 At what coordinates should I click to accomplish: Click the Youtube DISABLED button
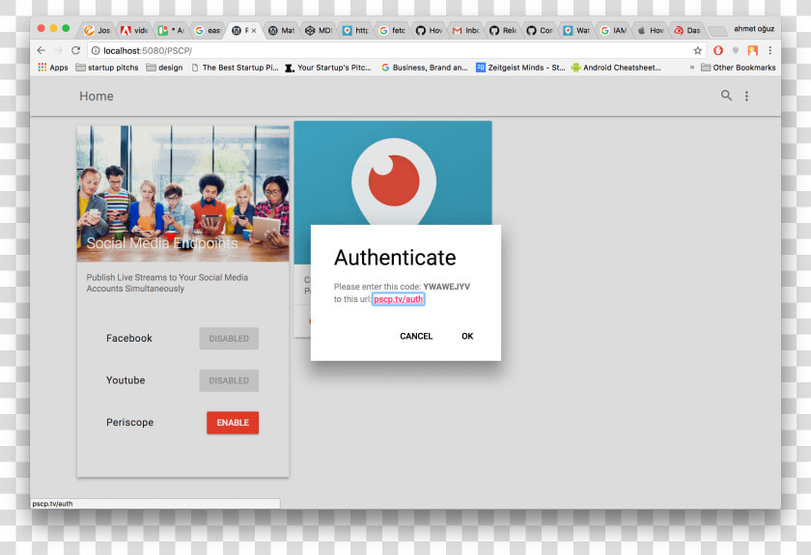(x=229, y=380)
